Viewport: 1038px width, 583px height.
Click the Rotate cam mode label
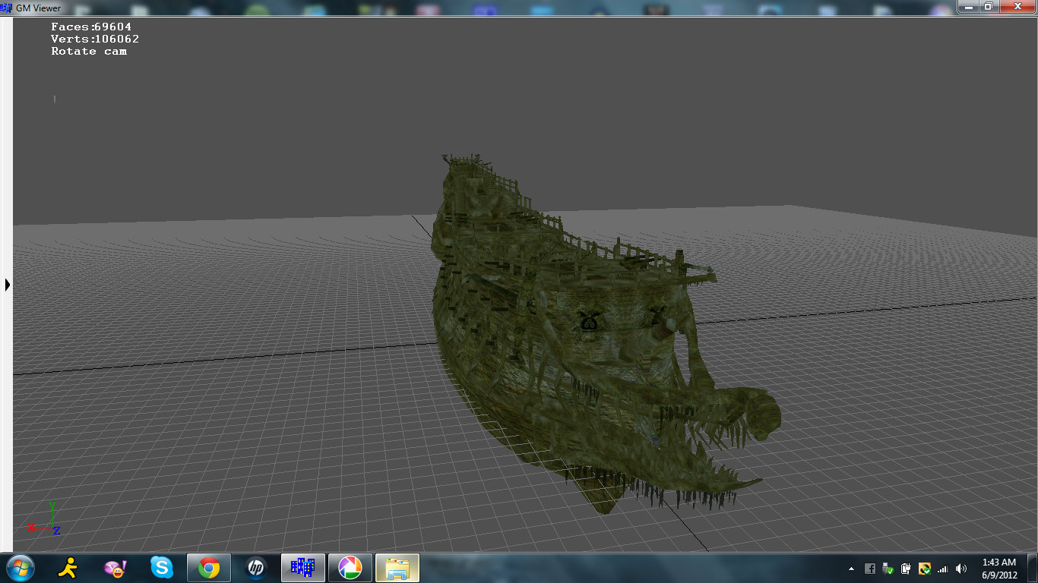click(x=89, y=51)
